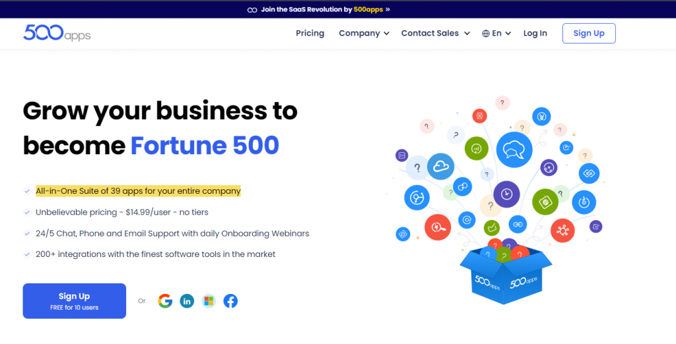Click the globe language icon
This screenshot has width=676, height=344.
tap(486, 34)
